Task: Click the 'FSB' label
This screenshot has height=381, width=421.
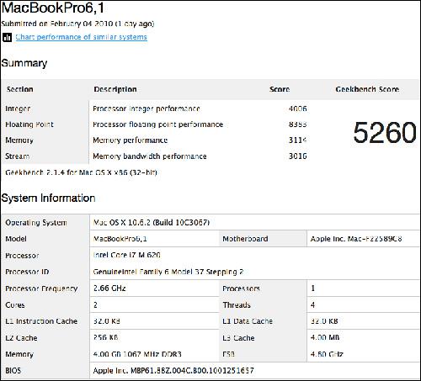Action: click(x=228, y=354)
